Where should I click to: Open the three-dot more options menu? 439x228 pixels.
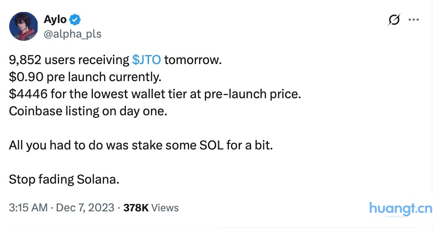[413, 20]
